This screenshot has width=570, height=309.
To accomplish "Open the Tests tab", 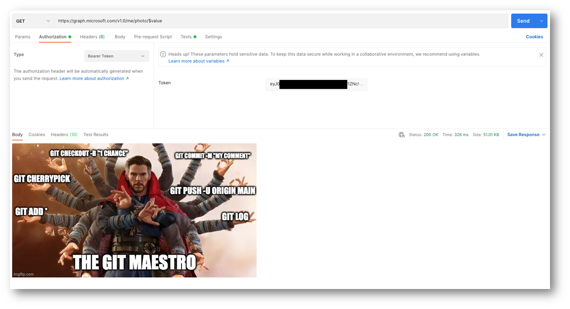I will coord(188,37).
